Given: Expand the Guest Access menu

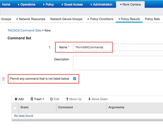Looking at the screenshot, I should 72,4.
